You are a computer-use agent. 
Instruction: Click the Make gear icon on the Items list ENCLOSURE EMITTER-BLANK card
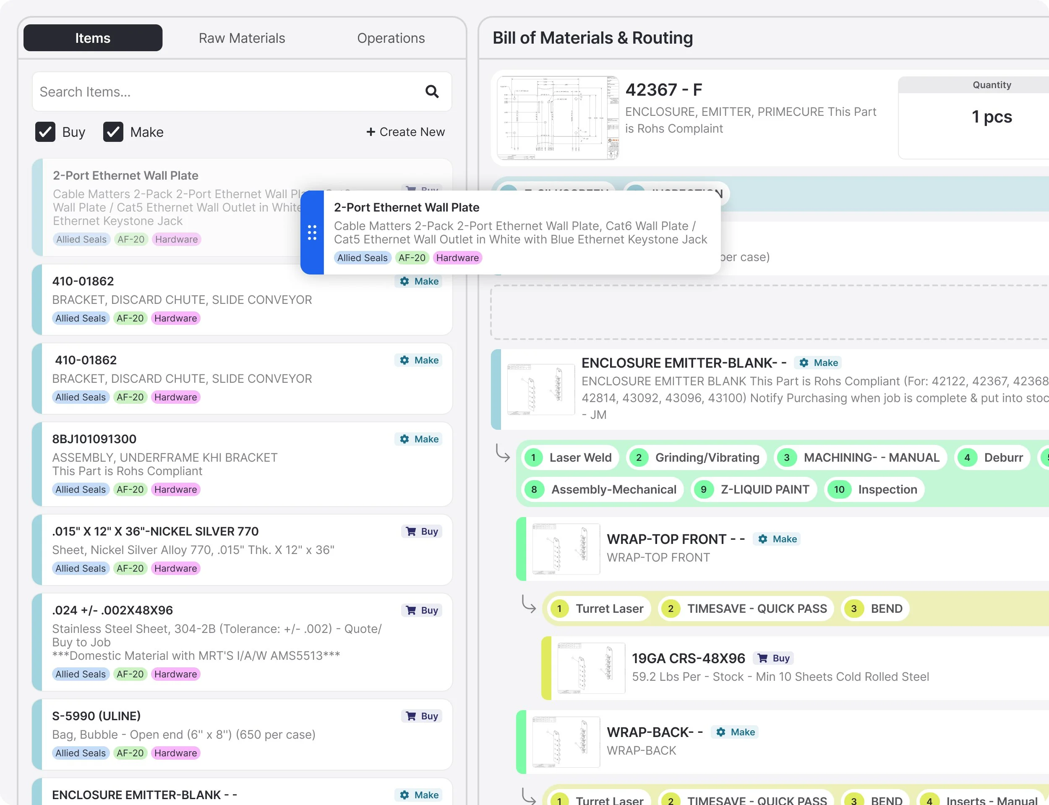click(x=405, y=795)
